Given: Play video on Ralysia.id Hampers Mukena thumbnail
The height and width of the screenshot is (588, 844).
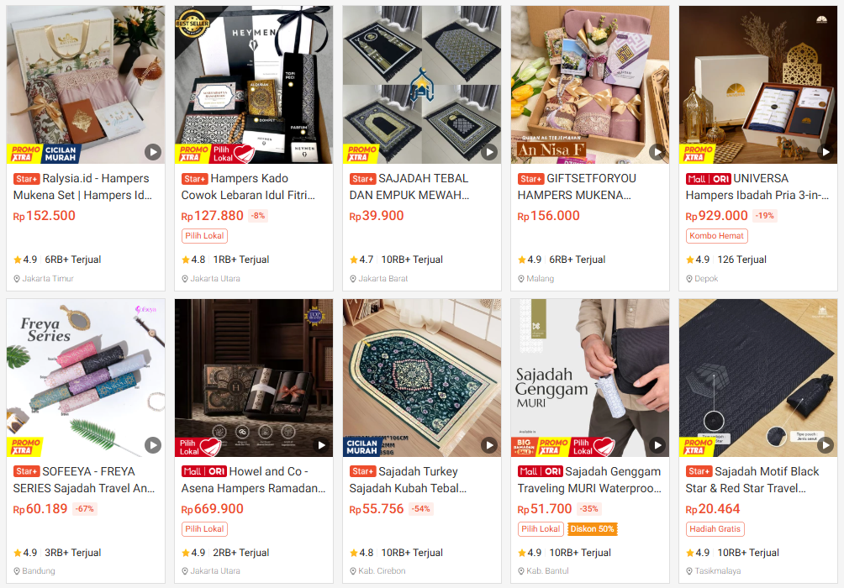Looking at the screenshot, I should pyautogui.click(x=153, y=152).
